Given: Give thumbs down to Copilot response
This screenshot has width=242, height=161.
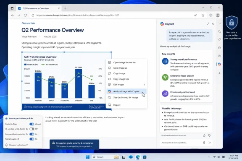Looking at the screenshot, I should pyautogui.click(x=209, y=135).
